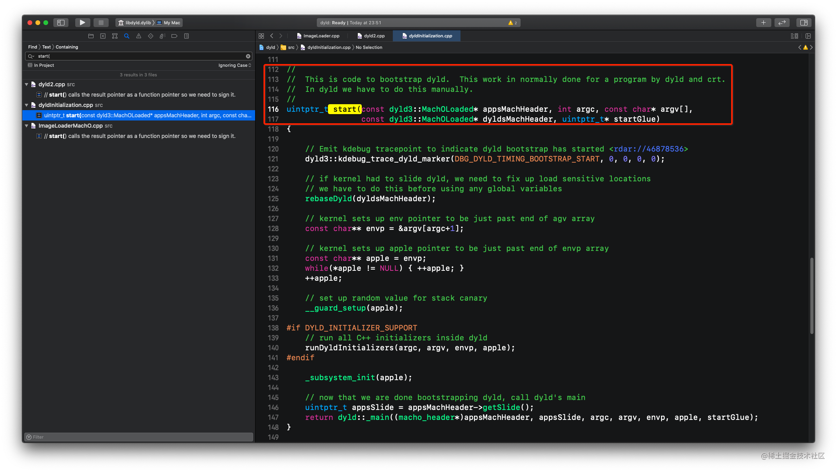Click the Filter field at navigator bottom
The height and width of the screenshot is (472, 837).
(x=139, y=437)
